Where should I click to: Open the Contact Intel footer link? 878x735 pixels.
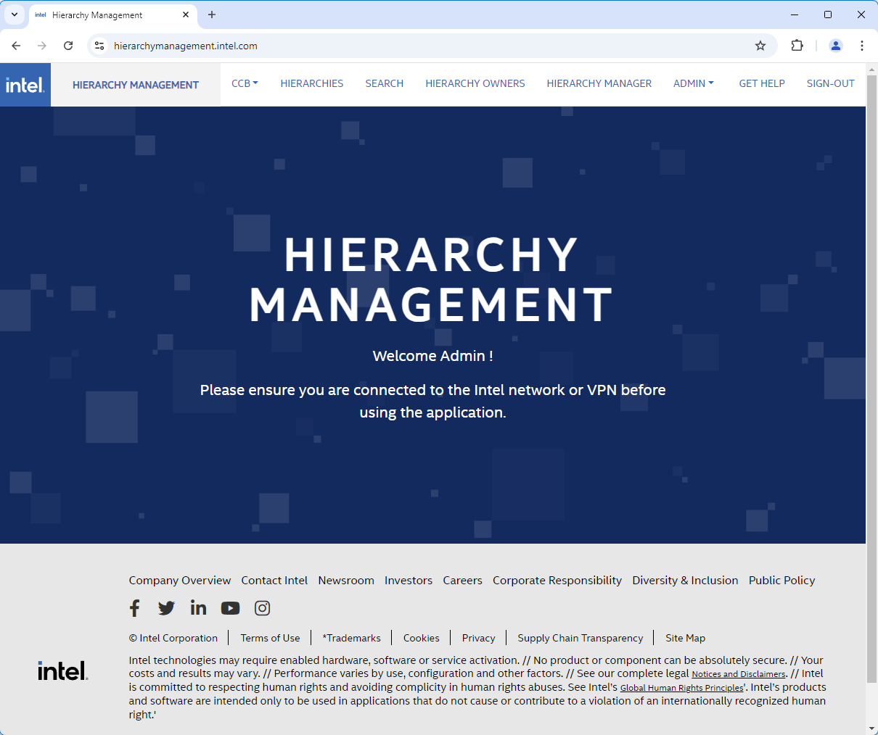tap(274, 580)
